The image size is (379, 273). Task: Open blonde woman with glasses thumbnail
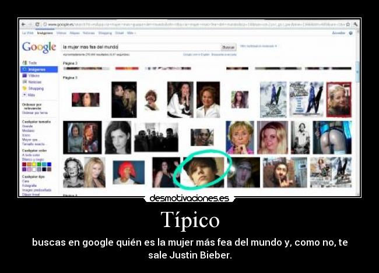240,137
